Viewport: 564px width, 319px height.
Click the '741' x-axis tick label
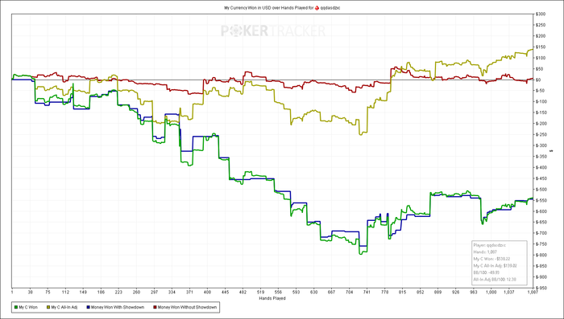367,292
